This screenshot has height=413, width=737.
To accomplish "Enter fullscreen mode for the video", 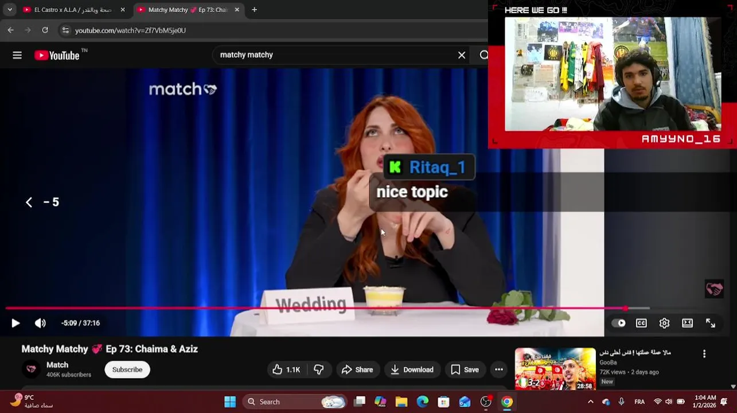I will pos(711,323).
